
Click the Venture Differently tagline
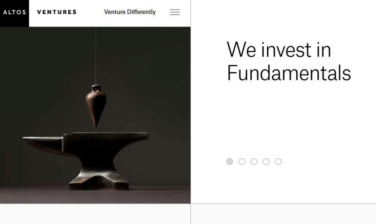tap(130, 12)
